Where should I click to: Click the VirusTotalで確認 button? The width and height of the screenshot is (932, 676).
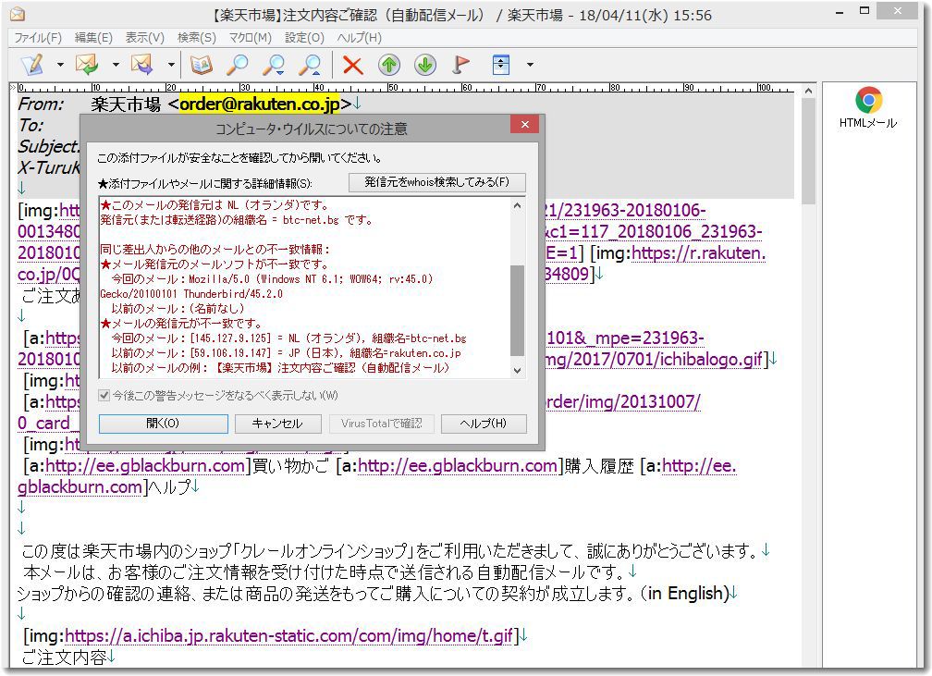(x=382, y=424)
